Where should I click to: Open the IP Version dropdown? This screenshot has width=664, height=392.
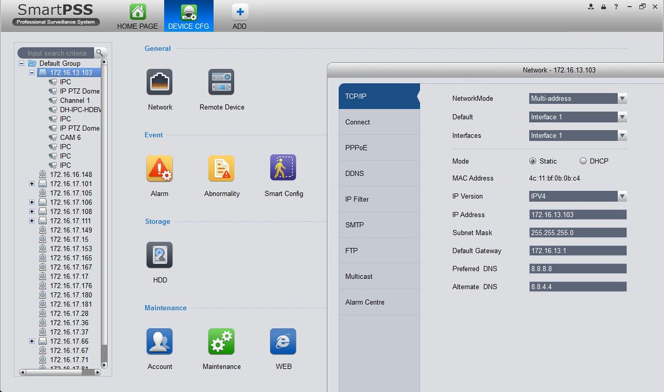click(x=578, y=197)
